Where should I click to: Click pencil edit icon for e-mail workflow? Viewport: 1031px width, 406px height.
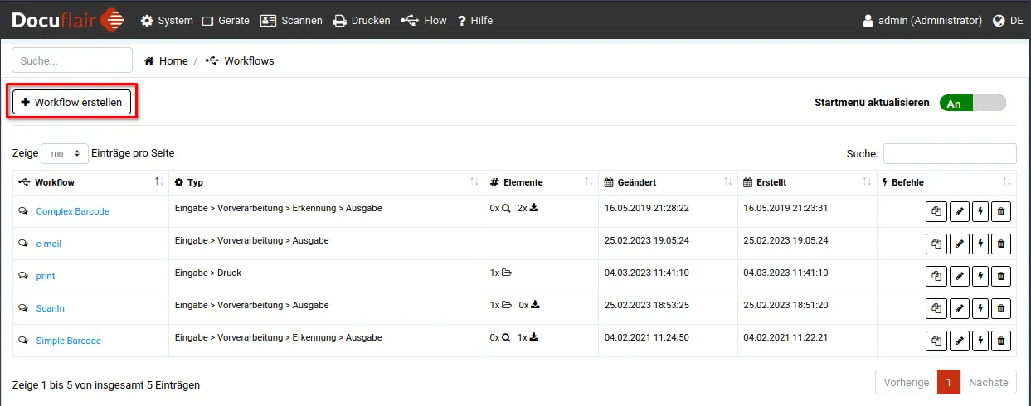(x=958, y=244)
